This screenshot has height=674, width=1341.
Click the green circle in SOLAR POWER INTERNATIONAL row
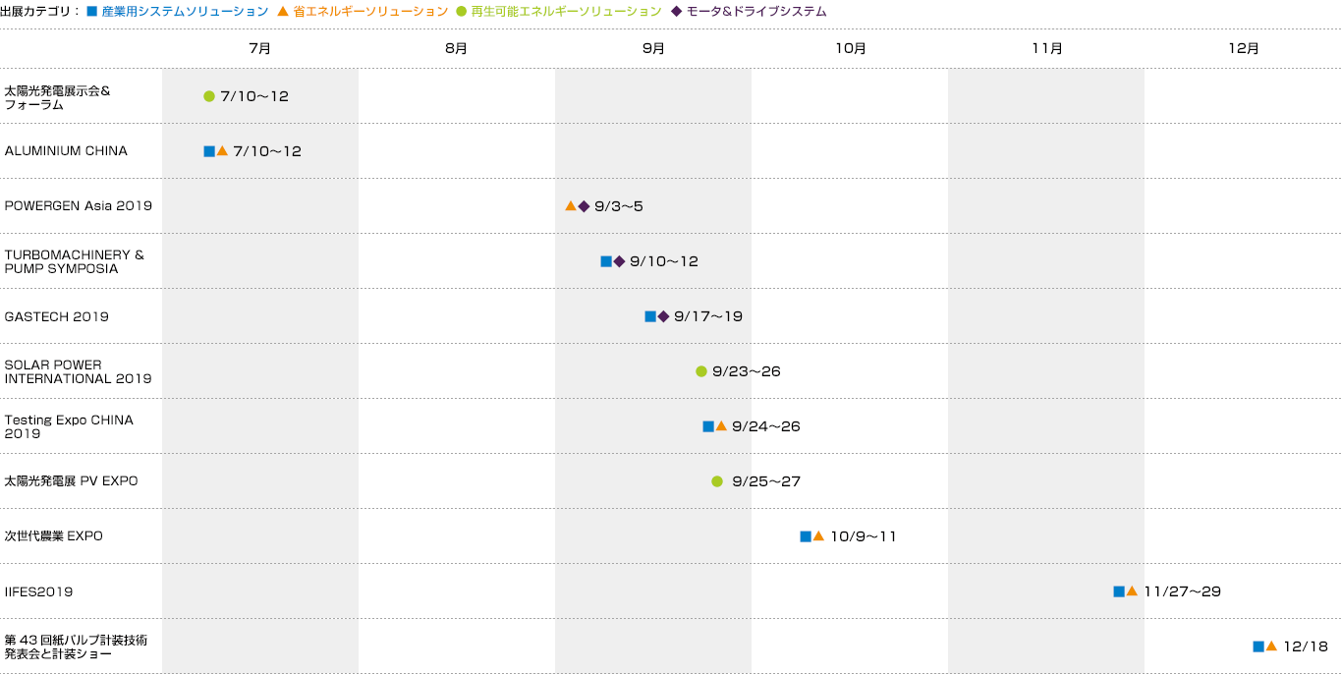pyautogui.click(x=701, y=371)
